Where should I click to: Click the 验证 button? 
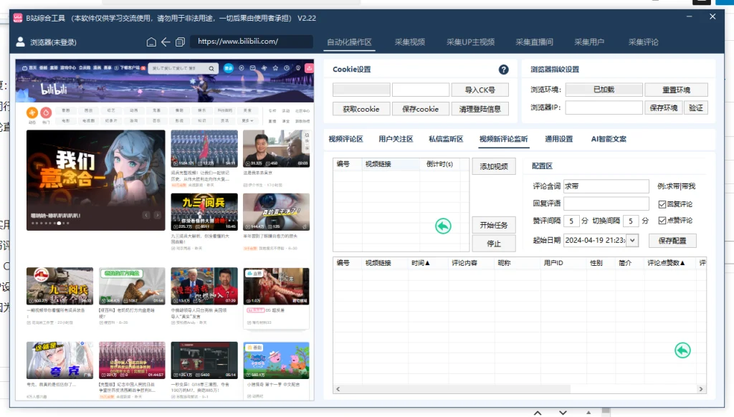pyautogui.click(x=695, y=107)
